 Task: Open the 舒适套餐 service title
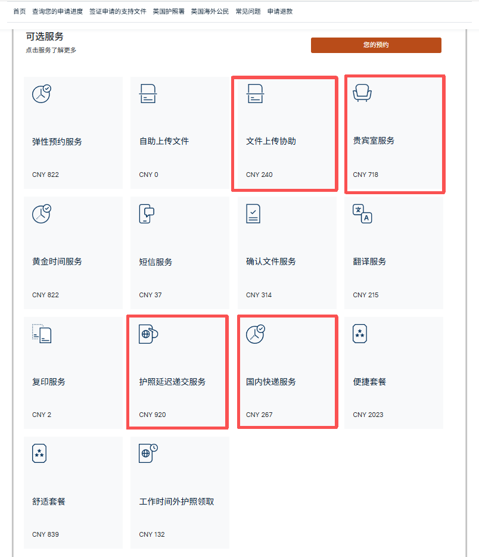pyautogui.click(x=49, y=502)
